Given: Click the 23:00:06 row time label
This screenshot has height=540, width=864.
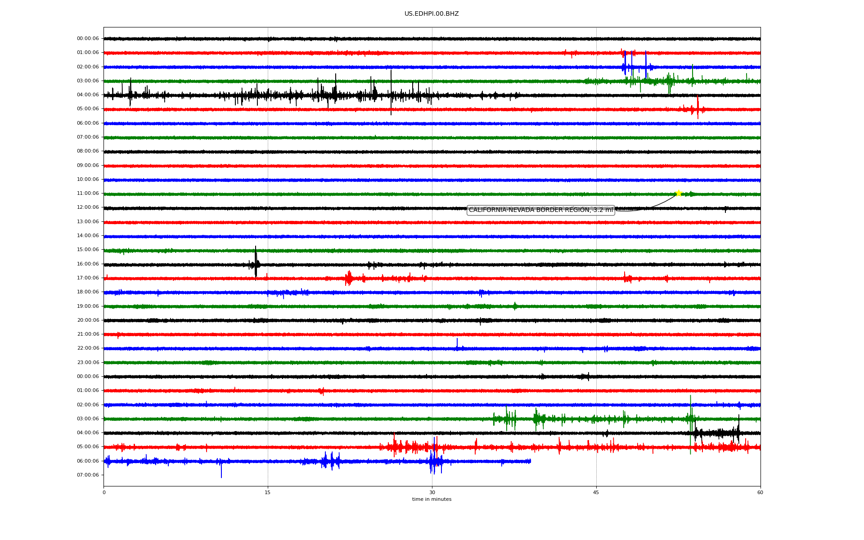Looking at the screenshot, I should [x=88, y=363].
